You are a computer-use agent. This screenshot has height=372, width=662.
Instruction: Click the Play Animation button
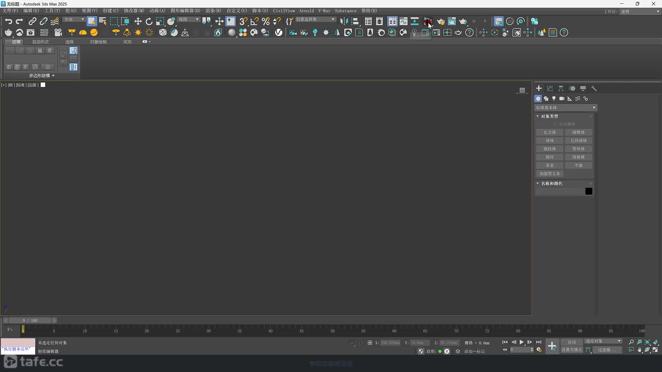(522, 342)
